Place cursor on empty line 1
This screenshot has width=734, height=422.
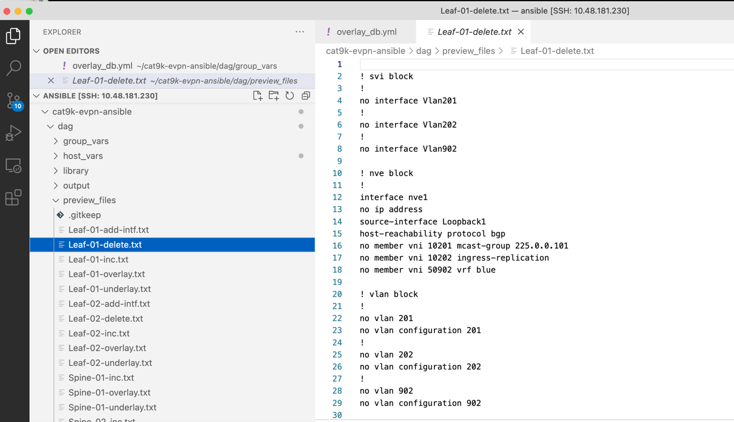[547, 64]
